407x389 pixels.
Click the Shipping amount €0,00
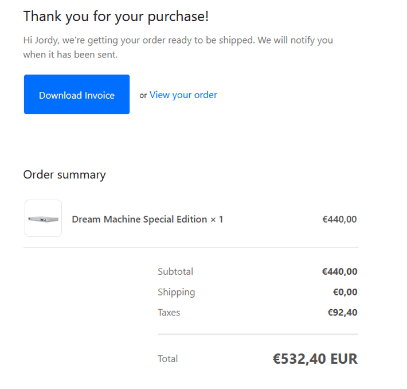tap(345, 292)
